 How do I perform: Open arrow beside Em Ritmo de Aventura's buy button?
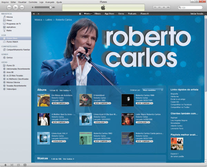coord(68,103)
